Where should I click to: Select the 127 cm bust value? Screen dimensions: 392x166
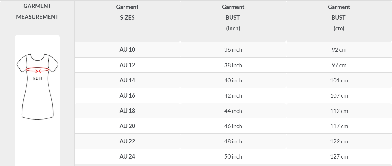(339, 157)
